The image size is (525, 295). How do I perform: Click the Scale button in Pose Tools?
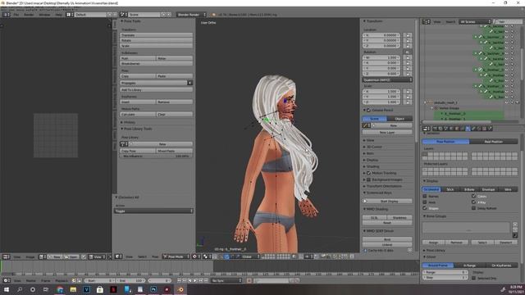pos(156,46)
